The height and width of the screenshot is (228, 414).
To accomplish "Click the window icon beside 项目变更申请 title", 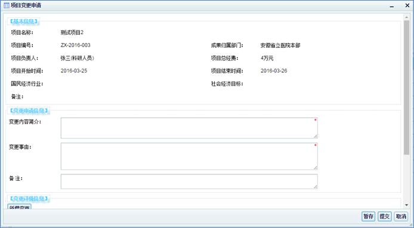I will pyautogui.click(x=7, y=5).
